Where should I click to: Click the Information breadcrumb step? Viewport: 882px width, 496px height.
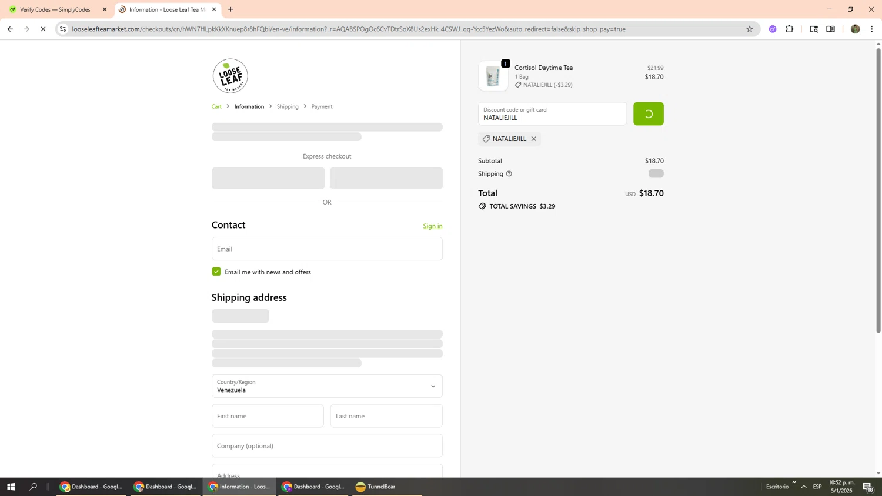249,106
